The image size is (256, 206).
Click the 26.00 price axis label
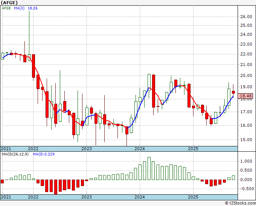pos(246,17)
